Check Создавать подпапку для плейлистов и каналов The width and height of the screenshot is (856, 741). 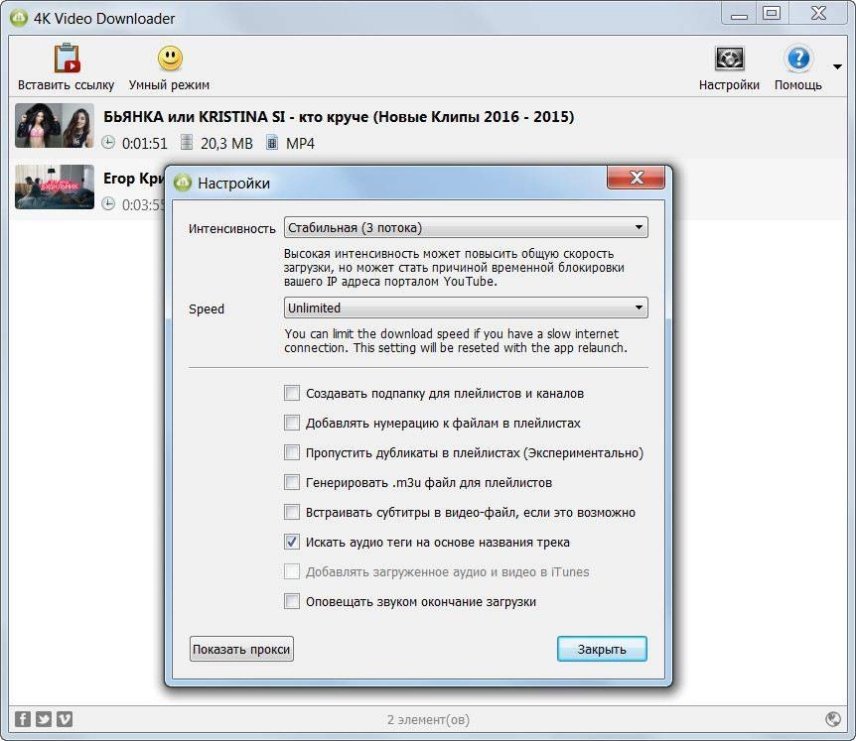click(x=292, y=393)
